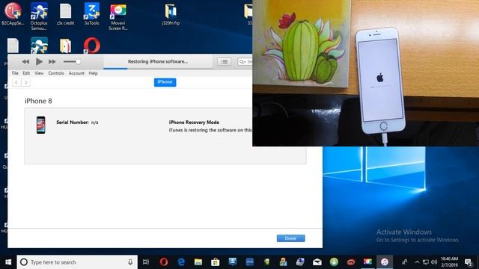Click the iPhone device thumbnail icon
This screenshot has height=269, width=479.
coord(40,125)
